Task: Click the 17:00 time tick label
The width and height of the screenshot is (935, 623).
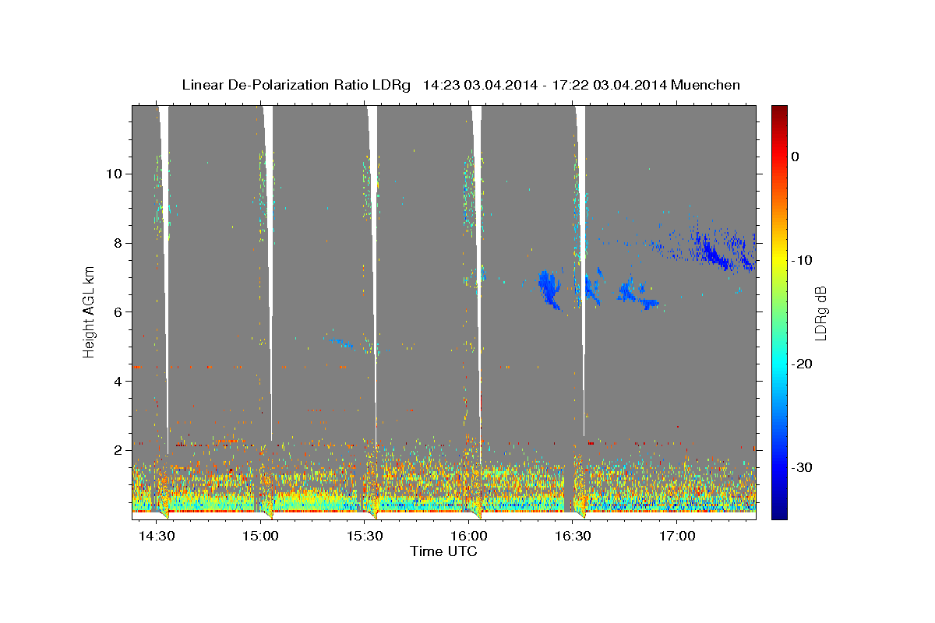Action: [x=676, y=537]
